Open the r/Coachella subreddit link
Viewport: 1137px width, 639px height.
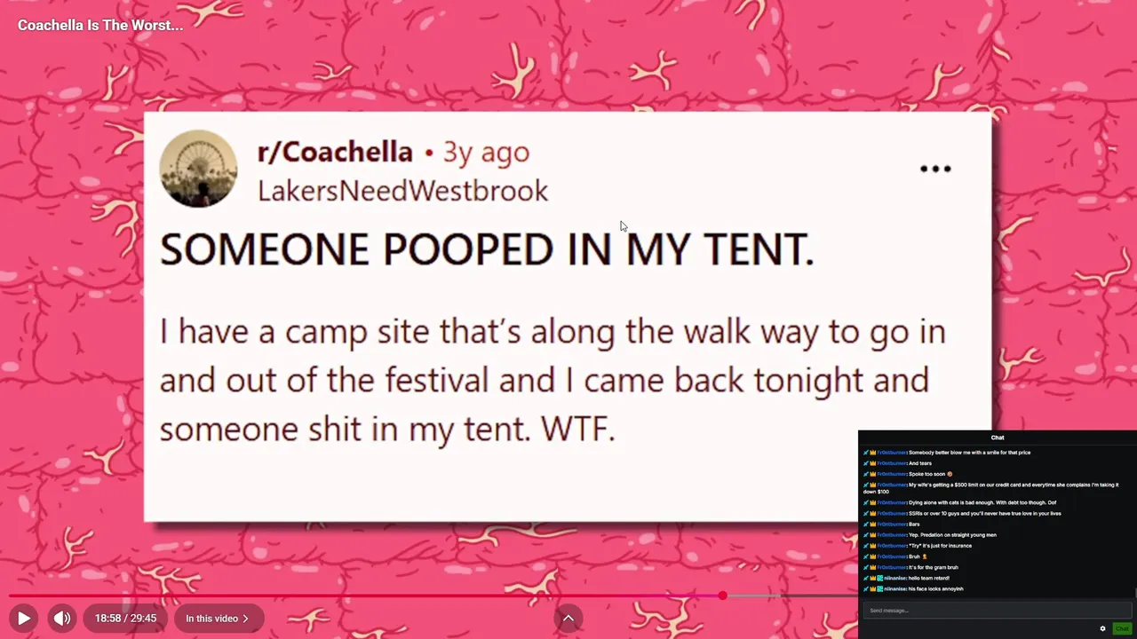point(335,152)
